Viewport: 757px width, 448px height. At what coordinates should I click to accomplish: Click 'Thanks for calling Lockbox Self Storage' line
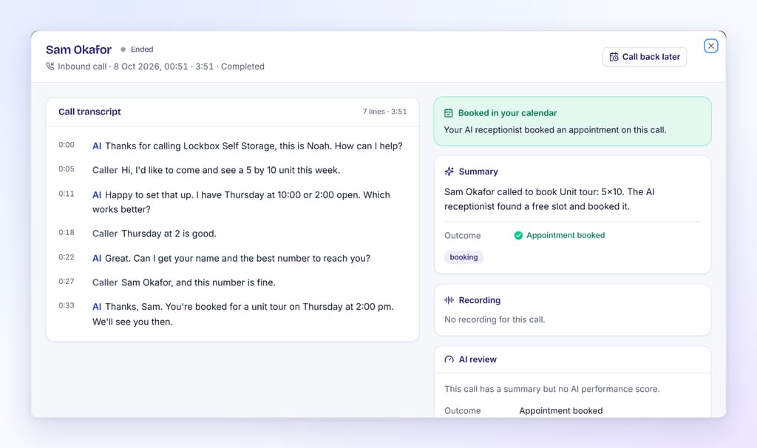247,146
